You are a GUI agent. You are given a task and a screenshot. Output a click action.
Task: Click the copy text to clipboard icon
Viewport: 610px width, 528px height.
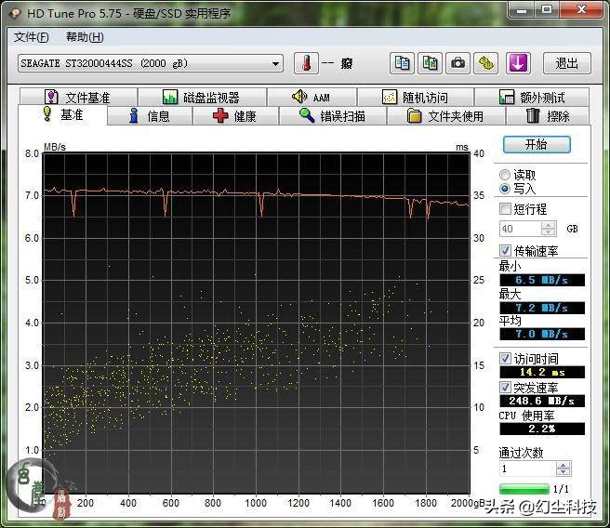(403, 63)
